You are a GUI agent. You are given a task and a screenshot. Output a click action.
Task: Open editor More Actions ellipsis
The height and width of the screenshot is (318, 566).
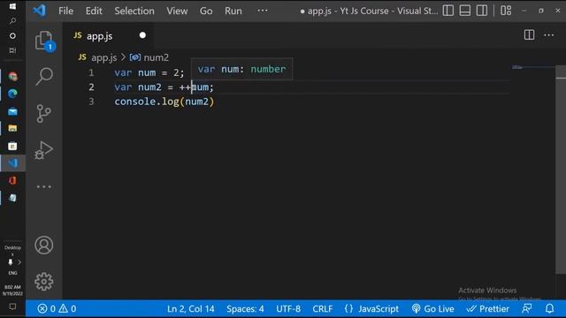coord(548,35)
